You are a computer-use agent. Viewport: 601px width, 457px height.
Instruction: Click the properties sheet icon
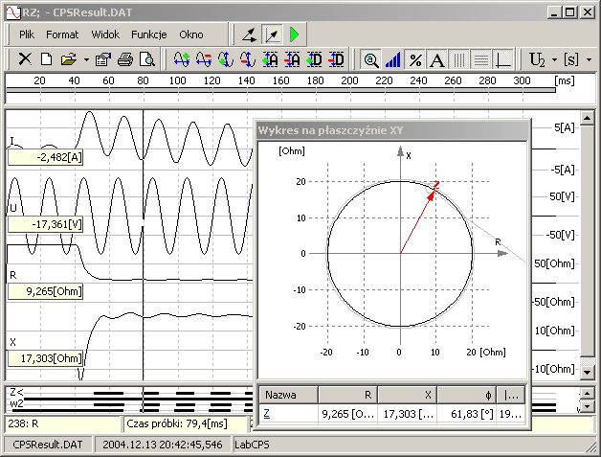tap(103, 59)
